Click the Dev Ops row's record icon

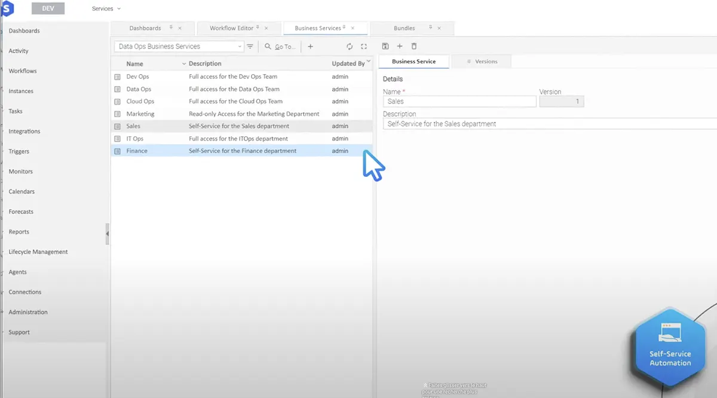click(118, 76)
